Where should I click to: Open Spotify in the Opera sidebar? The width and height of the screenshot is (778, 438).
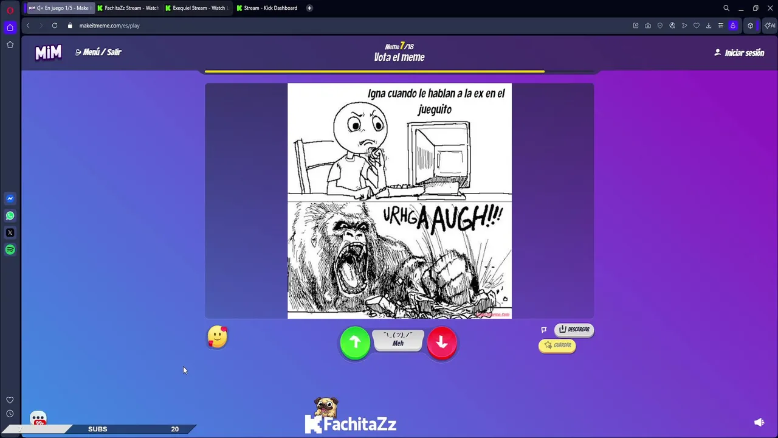point(10,249)
